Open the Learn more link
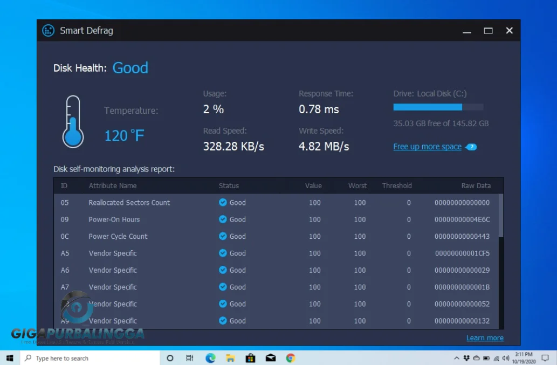 pos(485,338)
